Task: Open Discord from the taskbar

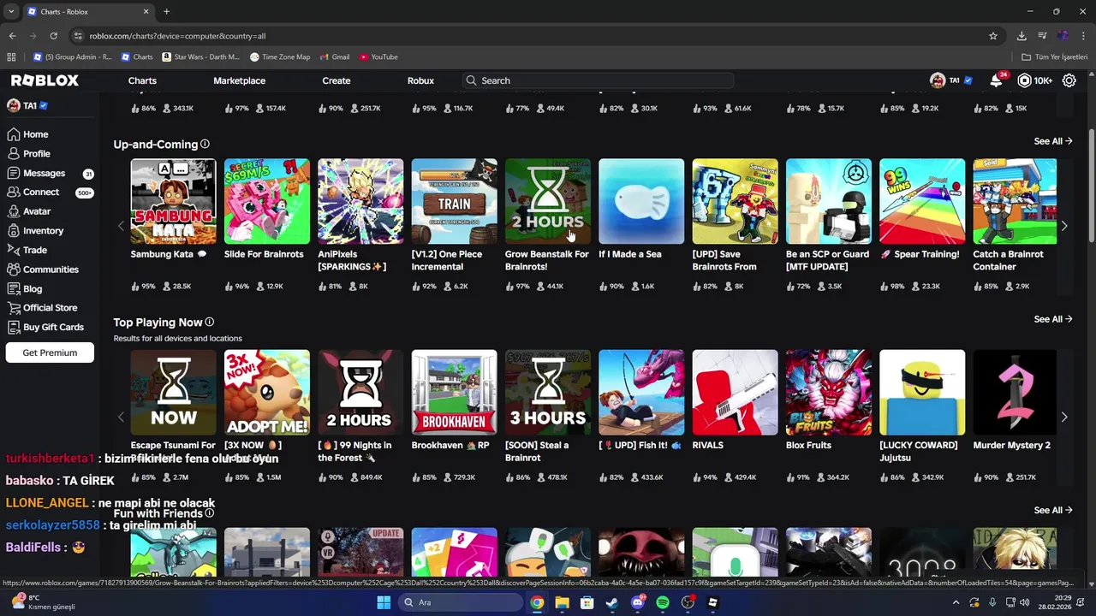Action: (637, 602)
